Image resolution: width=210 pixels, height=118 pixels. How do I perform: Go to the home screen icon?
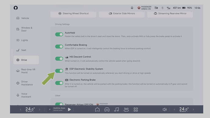(x=97, y=109)
